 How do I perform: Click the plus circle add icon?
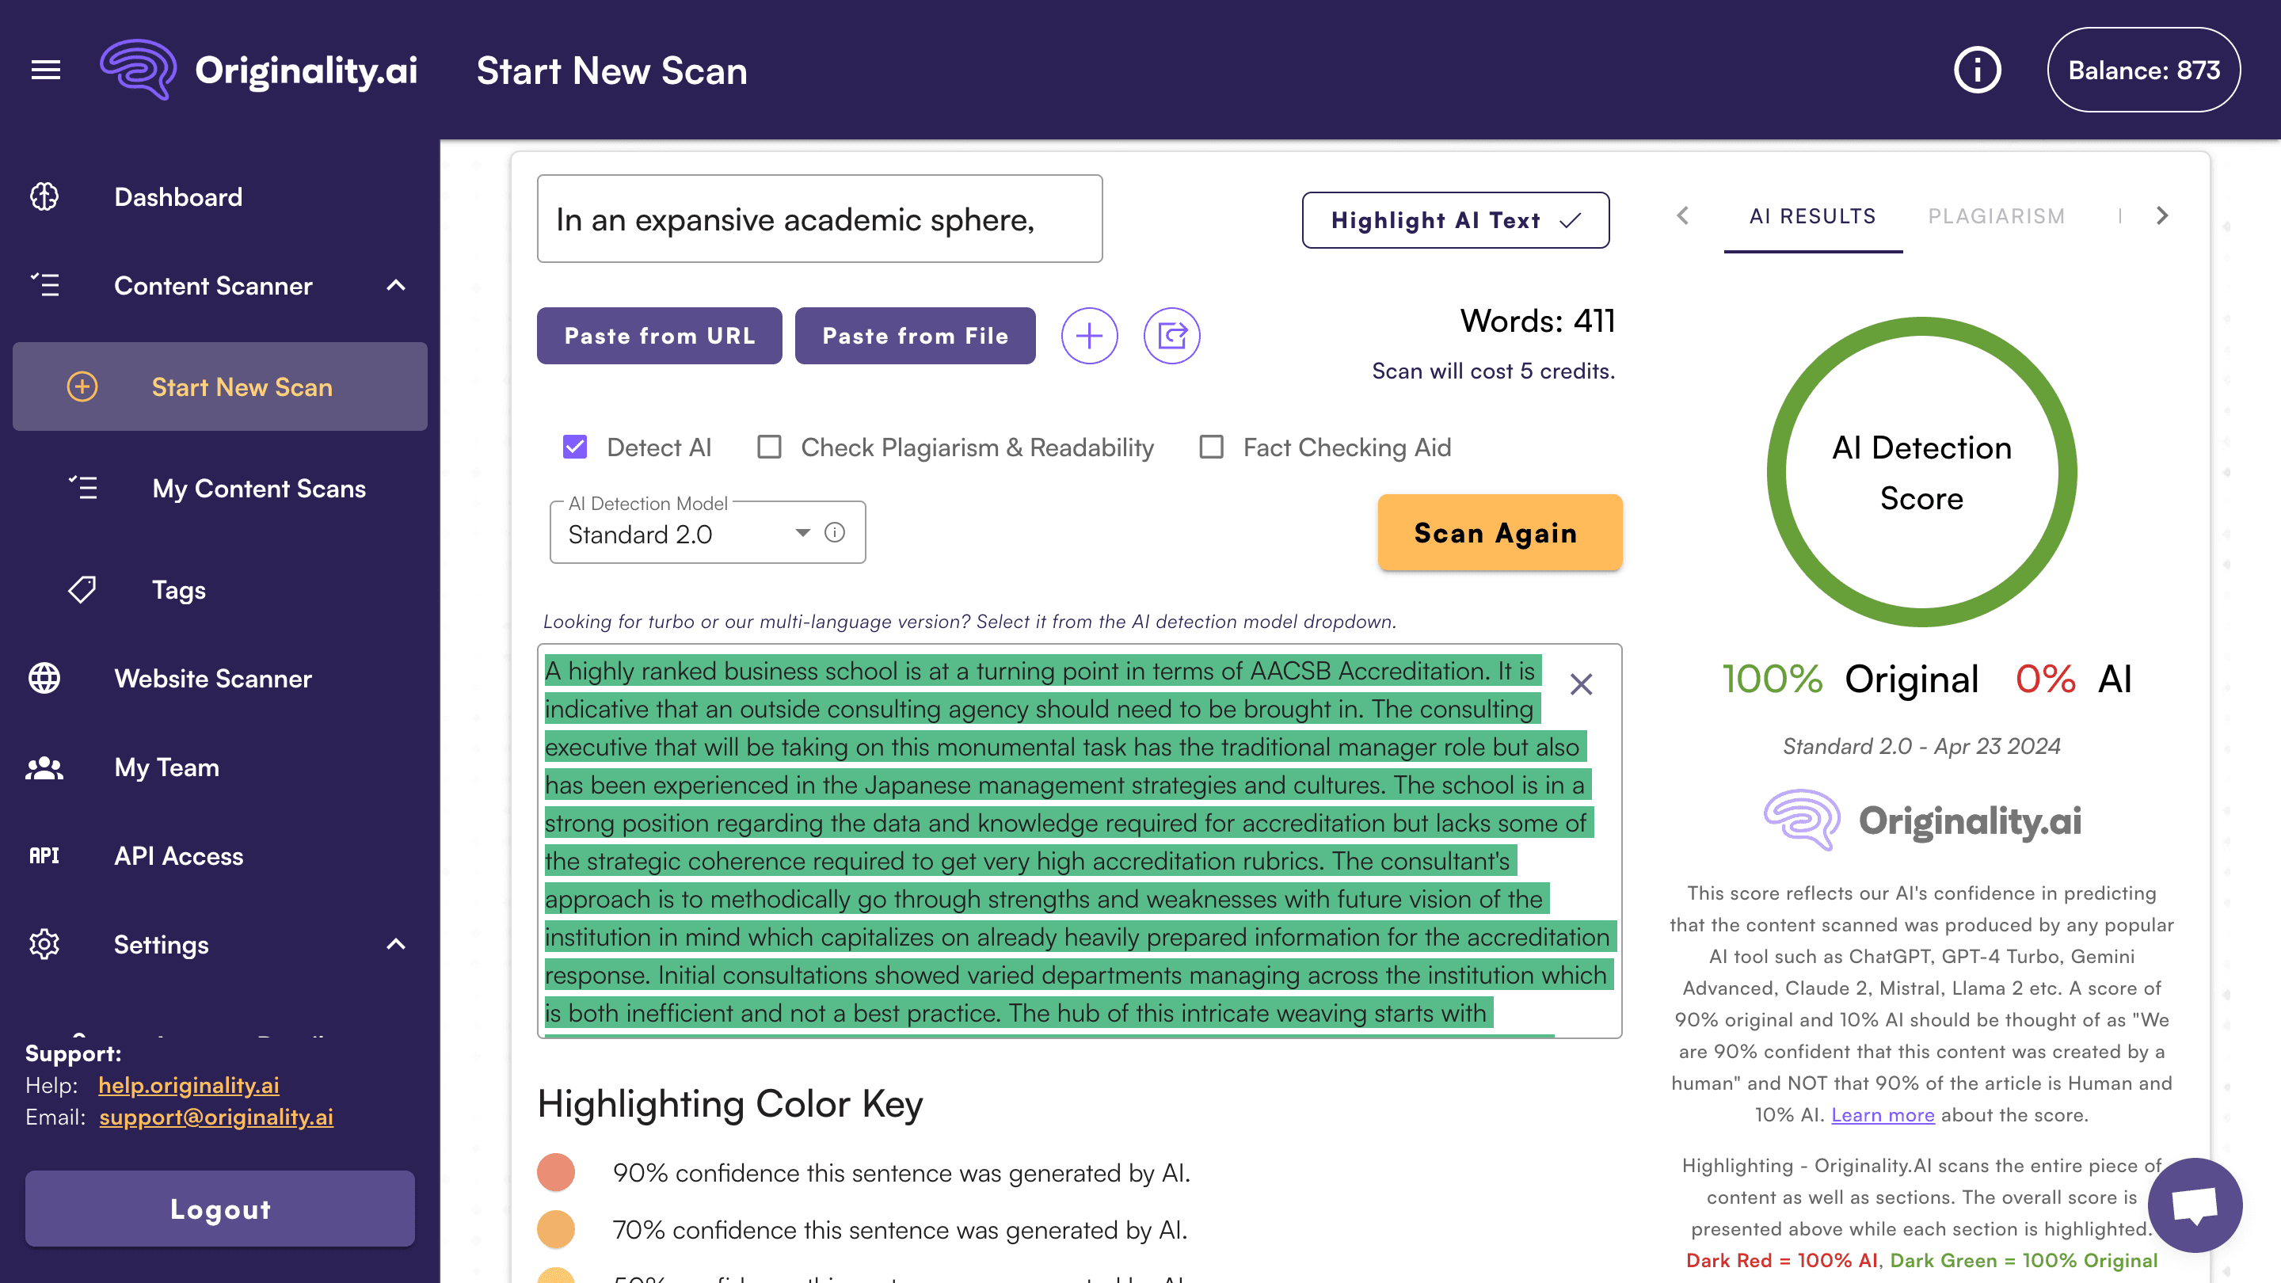coord(1089,336)
